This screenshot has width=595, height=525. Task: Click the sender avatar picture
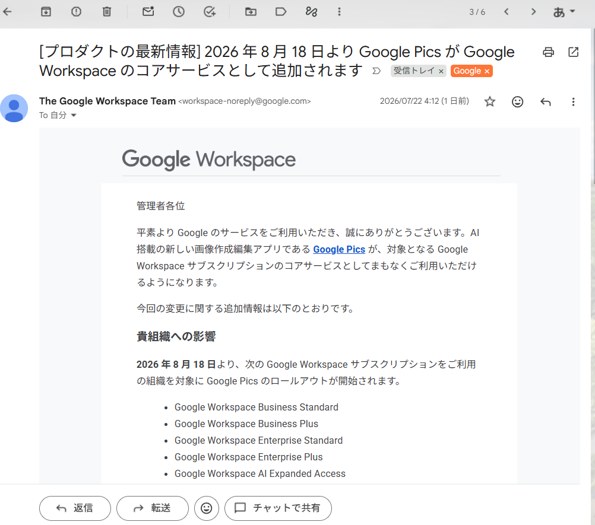(x=14, y=108)
